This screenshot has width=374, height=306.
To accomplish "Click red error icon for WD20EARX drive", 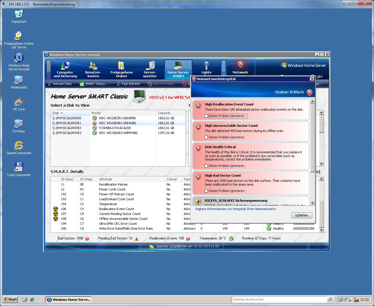I will 94,123.
